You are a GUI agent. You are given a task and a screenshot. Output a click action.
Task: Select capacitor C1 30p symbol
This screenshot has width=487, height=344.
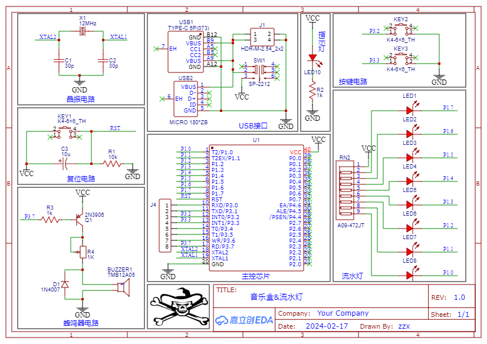coord(59,61)
